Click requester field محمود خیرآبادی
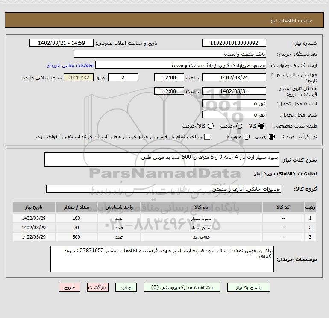The height and width of the screenshot is (318, 329). [181, 65]
